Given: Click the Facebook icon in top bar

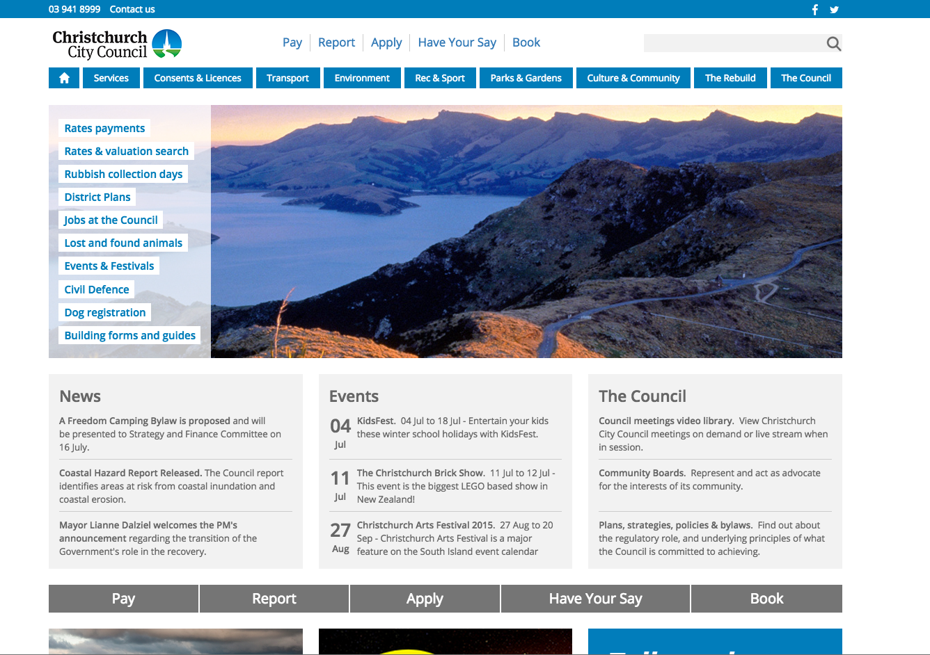Looking at the screenshot, I should point(815,10).
